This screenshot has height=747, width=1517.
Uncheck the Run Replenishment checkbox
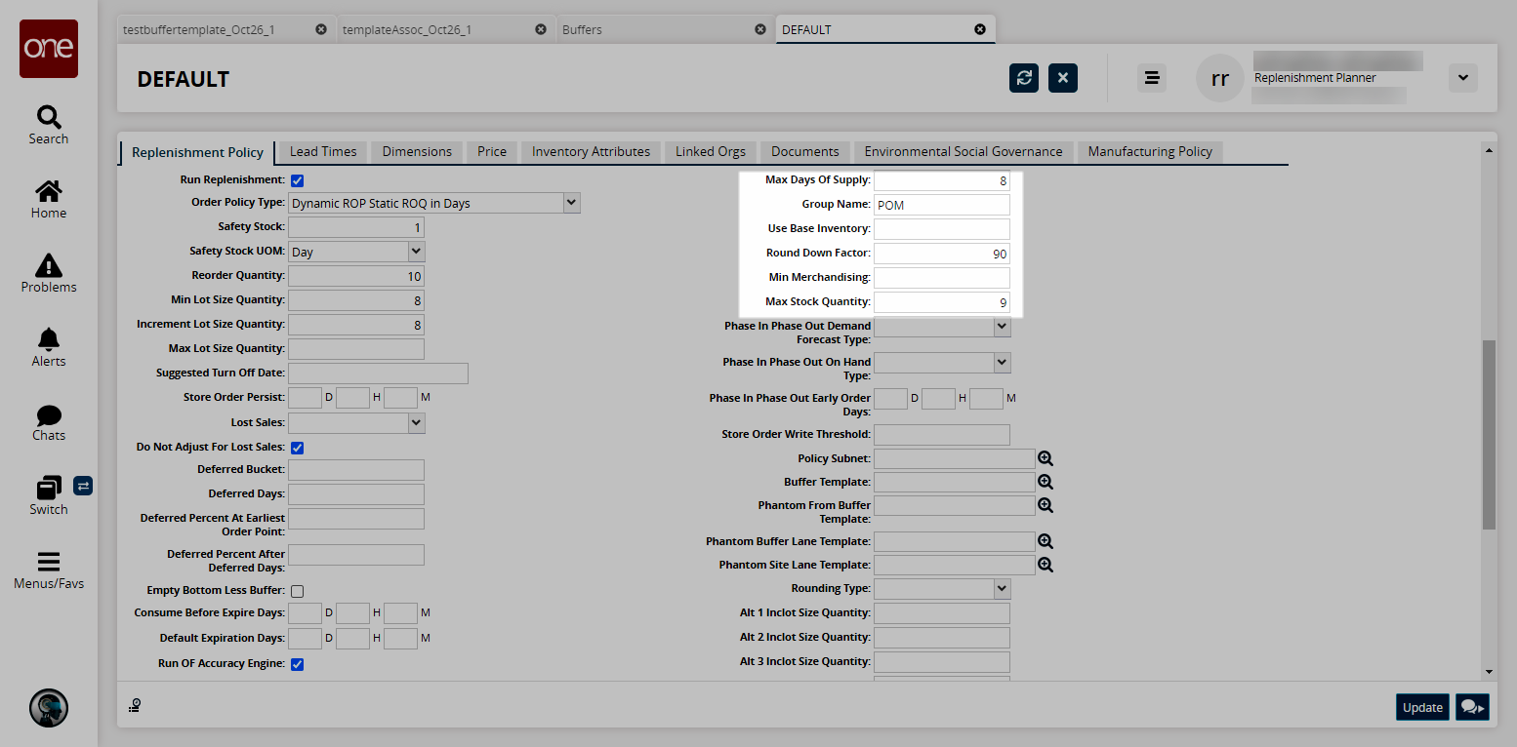pos(298,180)
